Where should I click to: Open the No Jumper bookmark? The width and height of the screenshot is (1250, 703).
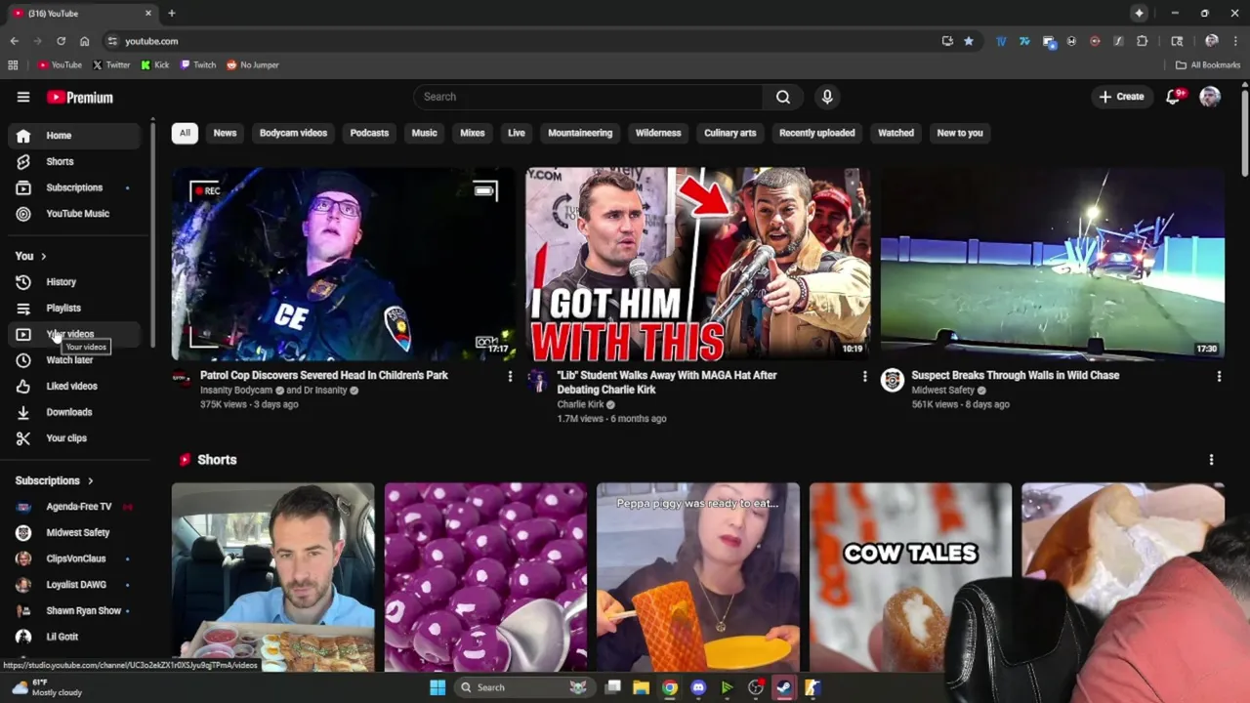pyautogui.click(x=253, y=65)
